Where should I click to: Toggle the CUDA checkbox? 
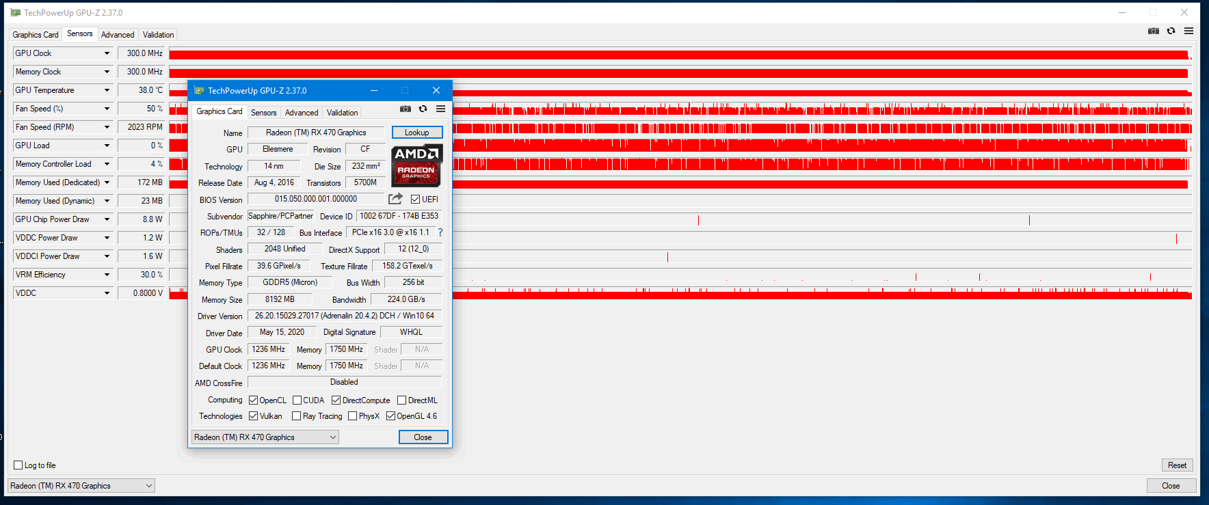[x=297, y=400]
